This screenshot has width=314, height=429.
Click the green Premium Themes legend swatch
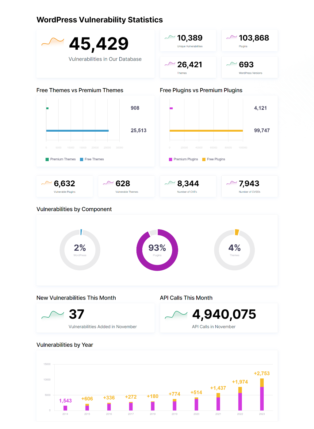(x=47, y=159)
